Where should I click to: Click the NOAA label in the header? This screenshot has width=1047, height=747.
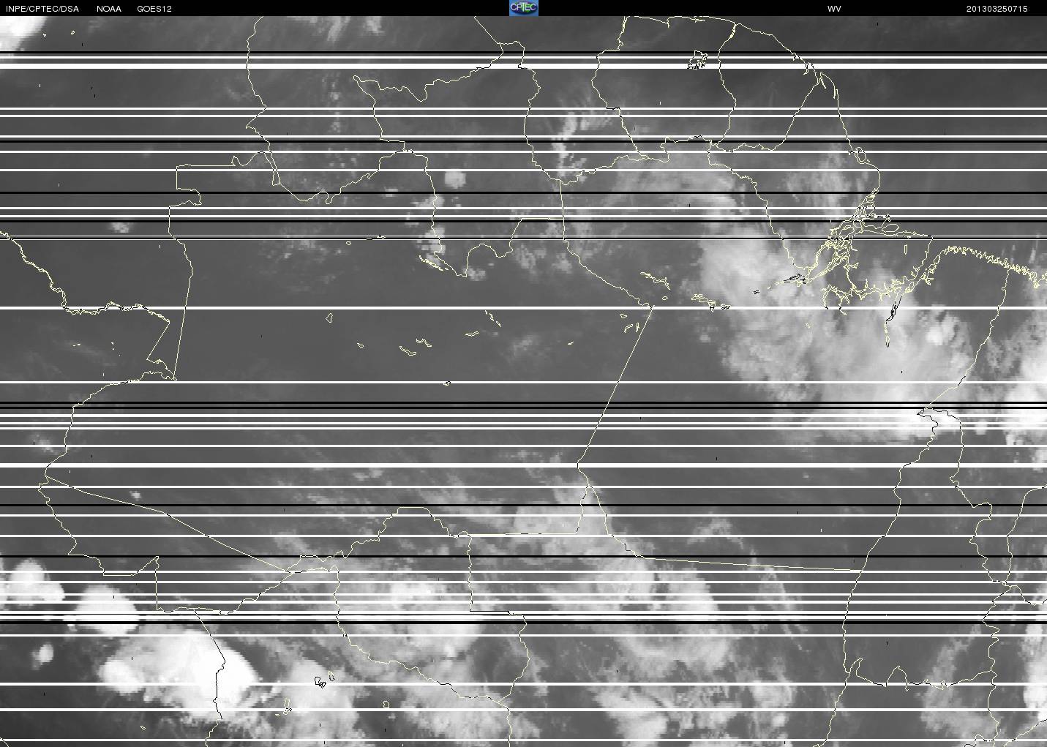(109, 9)
